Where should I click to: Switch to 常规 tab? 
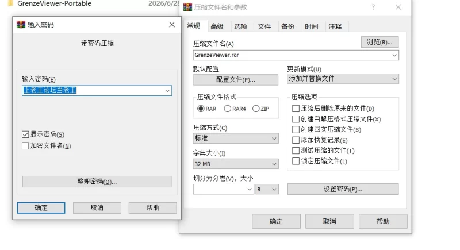[x=194, y=26]
